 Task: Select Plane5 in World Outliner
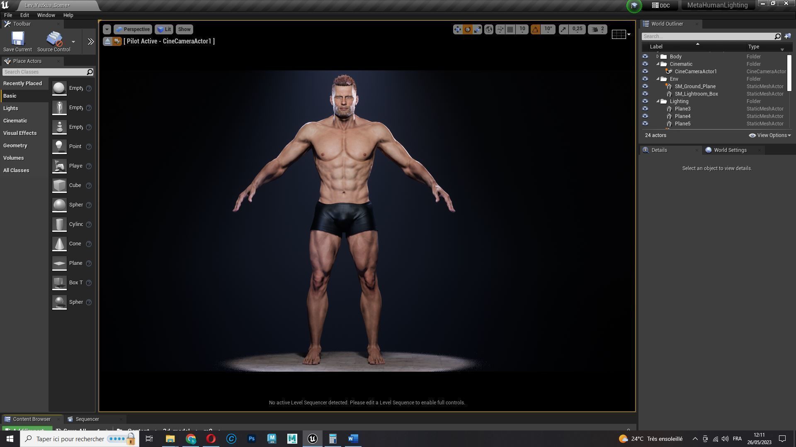(682, 124)
